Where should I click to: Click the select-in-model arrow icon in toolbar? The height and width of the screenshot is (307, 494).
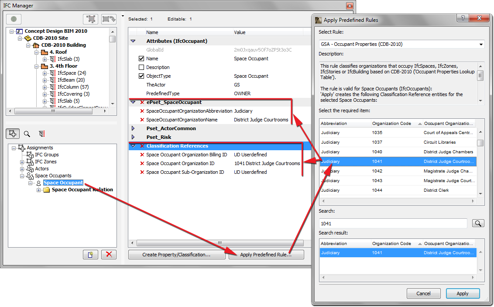pyautogui.click(x=109, y=19)
